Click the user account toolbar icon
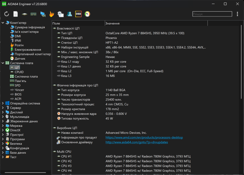This screenshot has width=244, height=175. click(x=70, y=14)
